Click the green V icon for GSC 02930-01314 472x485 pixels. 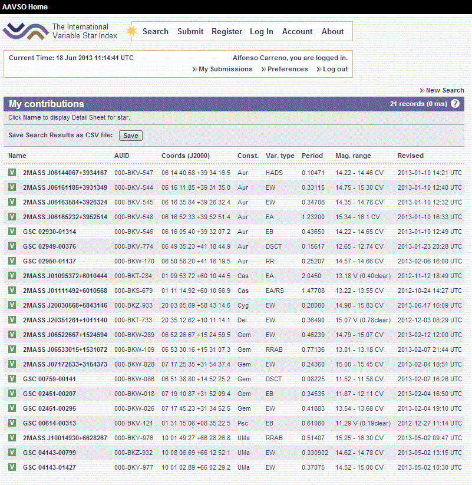point(12,232)
